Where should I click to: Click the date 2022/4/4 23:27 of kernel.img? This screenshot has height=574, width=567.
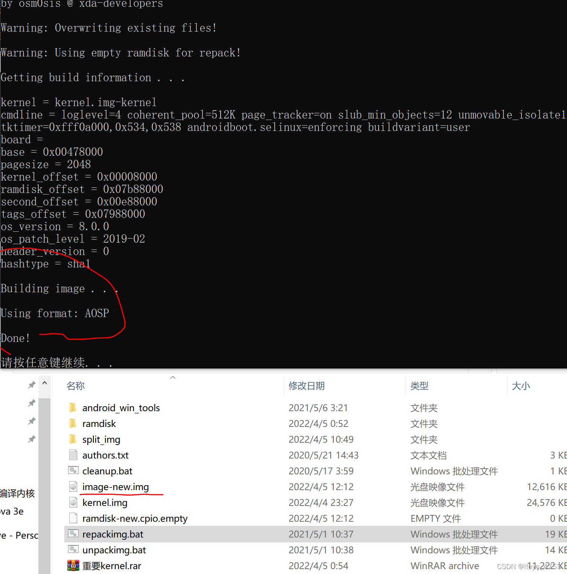[321, 503]
